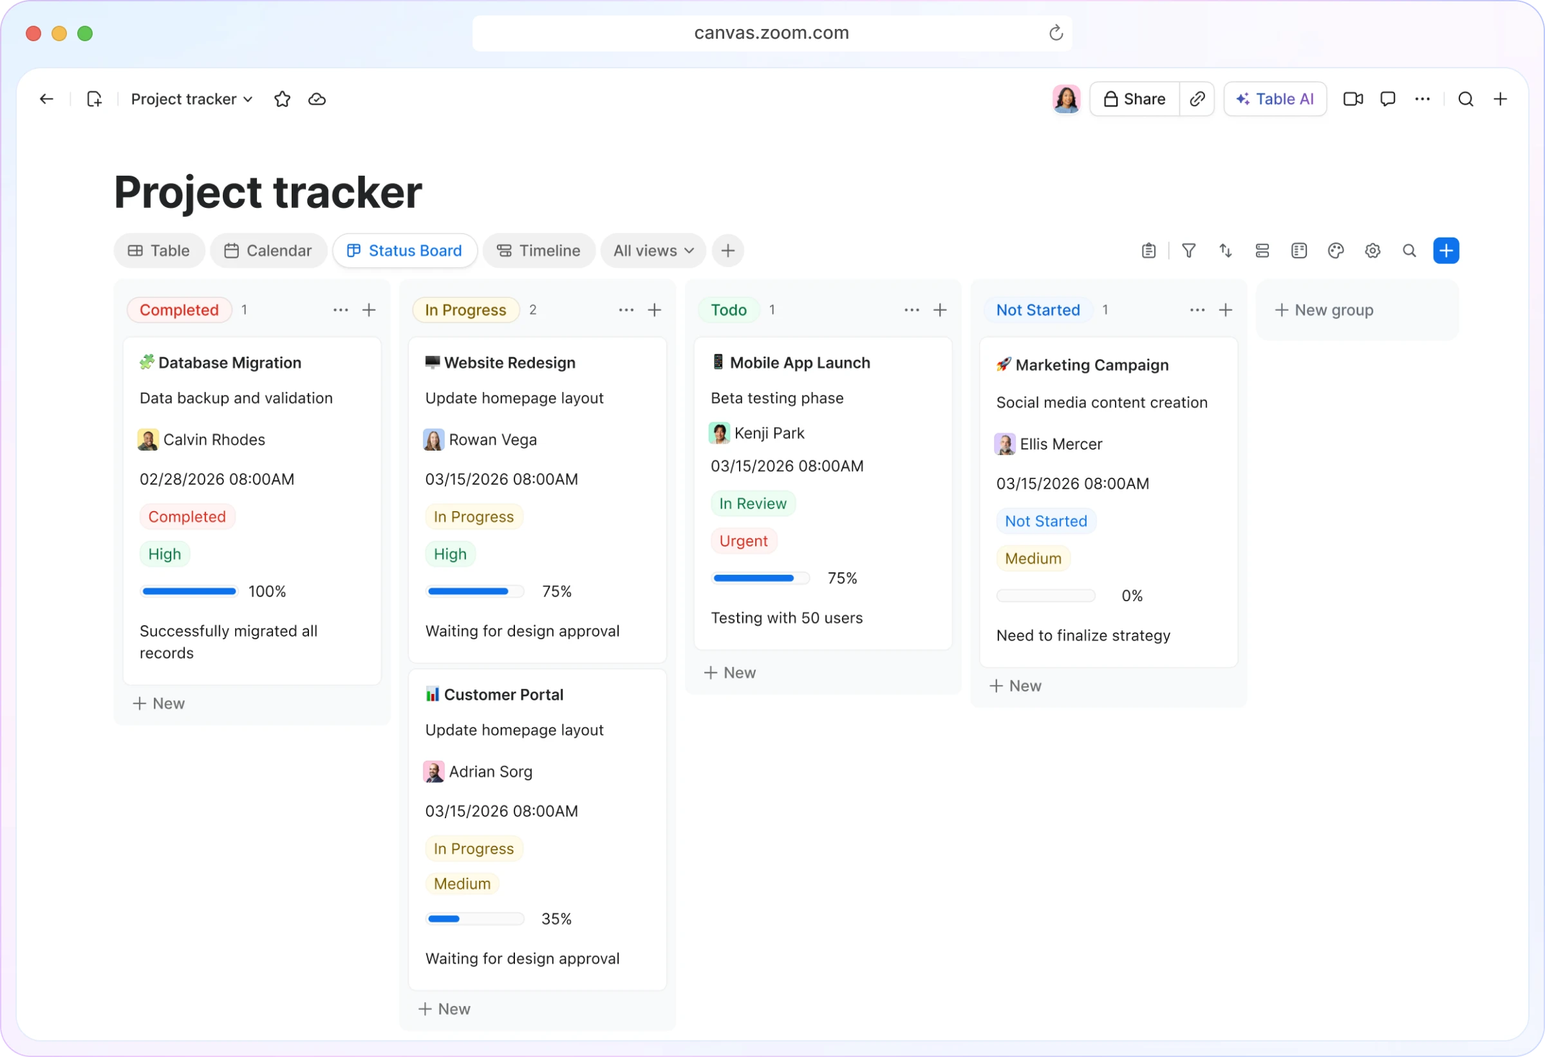Open Completed column options menu
The width and height of the screenshot is (1545, 1057).
coord(341,310)
